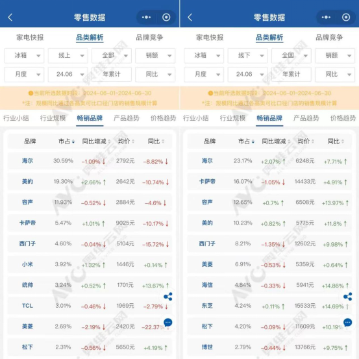Viewport: 359px width, 359px height.
Task: Tap share icon in right panel
Action: [347, 297]
